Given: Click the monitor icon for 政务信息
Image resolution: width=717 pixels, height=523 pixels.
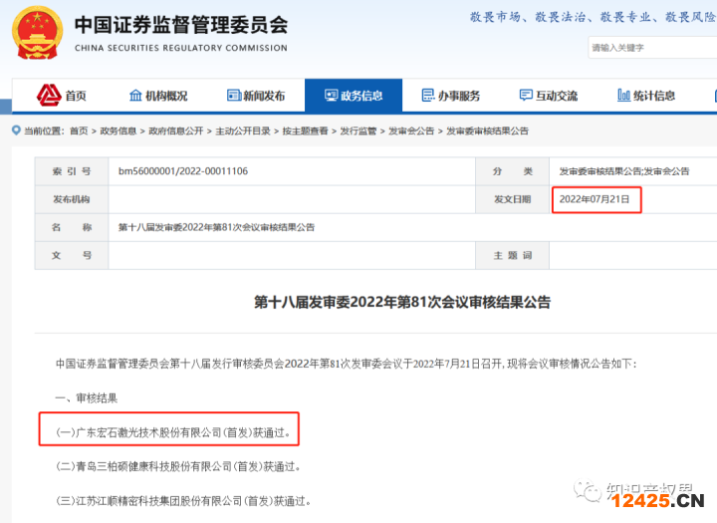Looking at the screenshot, I should tap(330, 96).
